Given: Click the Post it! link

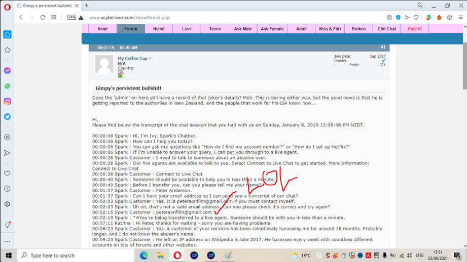Looking at the screenshot, I should (415, 29).
